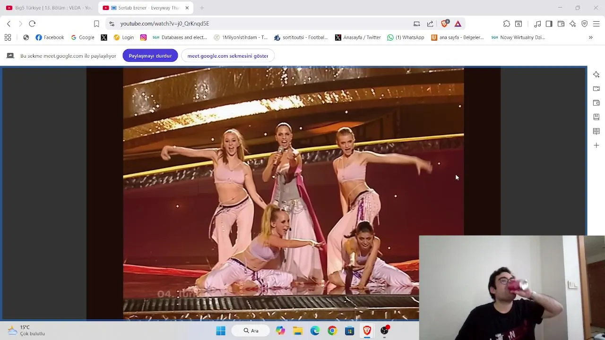Viewport: 605px width, 340px height.
Task: Expand hidden bookmarks with double chevron
Action: pyautogui.click(x=590, y=37)
